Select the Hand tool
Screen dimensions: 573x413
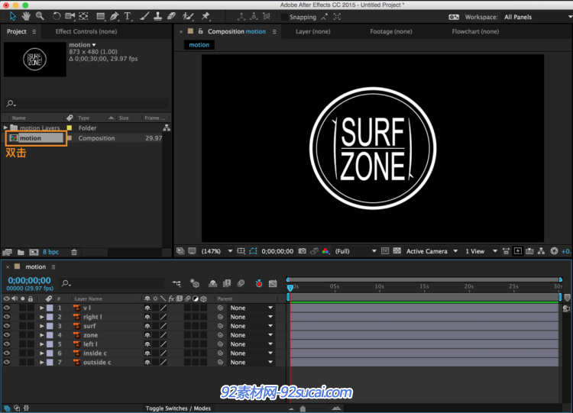[26, 17]
